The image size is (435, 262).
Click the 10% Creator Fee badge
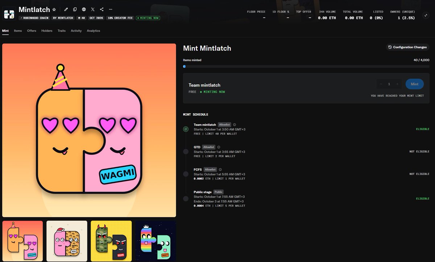[x=120, y=18]
